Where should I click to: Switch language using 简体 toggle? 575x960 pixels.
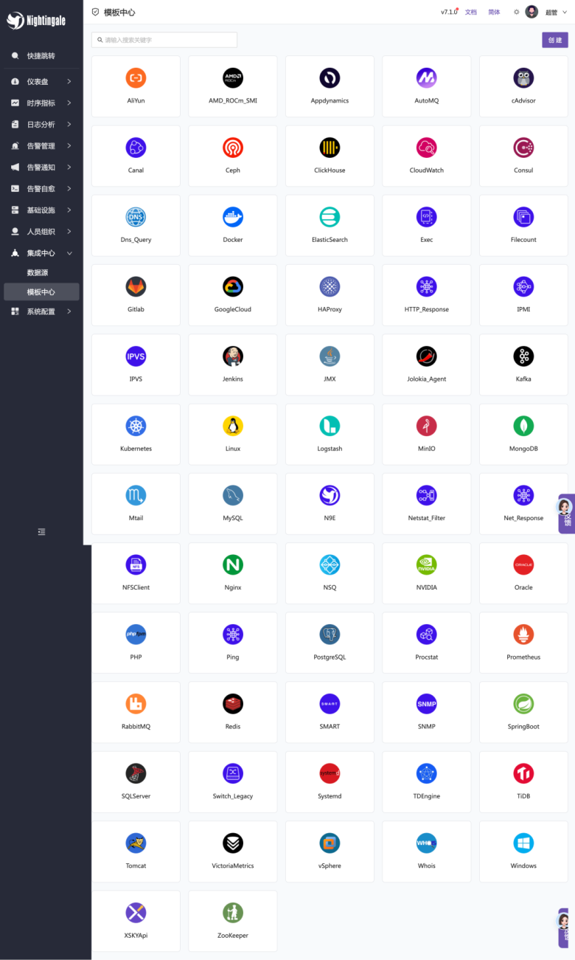494,13
